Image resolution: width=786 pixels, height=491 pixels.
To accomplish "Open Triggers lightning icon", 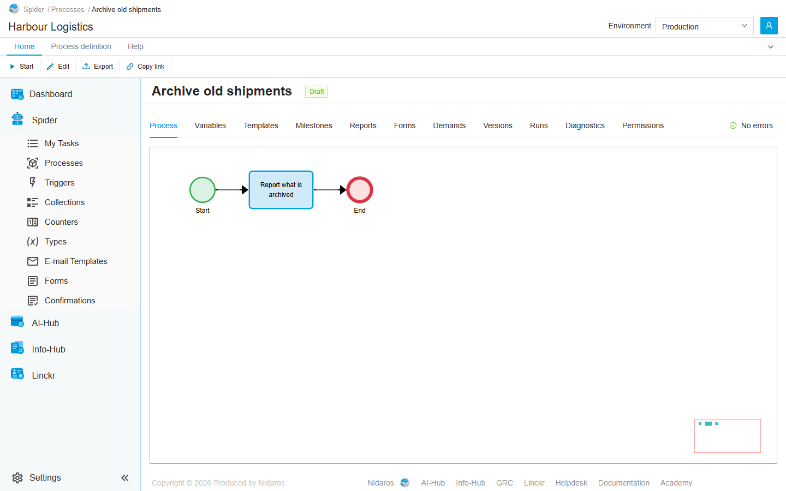I will (33, 183).
